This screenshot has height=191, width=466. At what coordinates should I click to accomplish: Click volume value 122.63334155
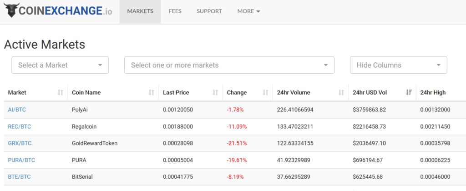click(x=295, y=143)
